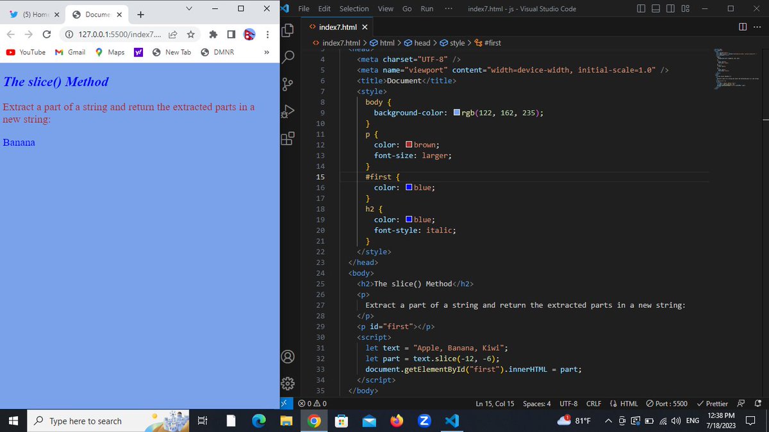Open the Selection menu
The height and width of the screenshot is (432, 769).
pos(354,9)
